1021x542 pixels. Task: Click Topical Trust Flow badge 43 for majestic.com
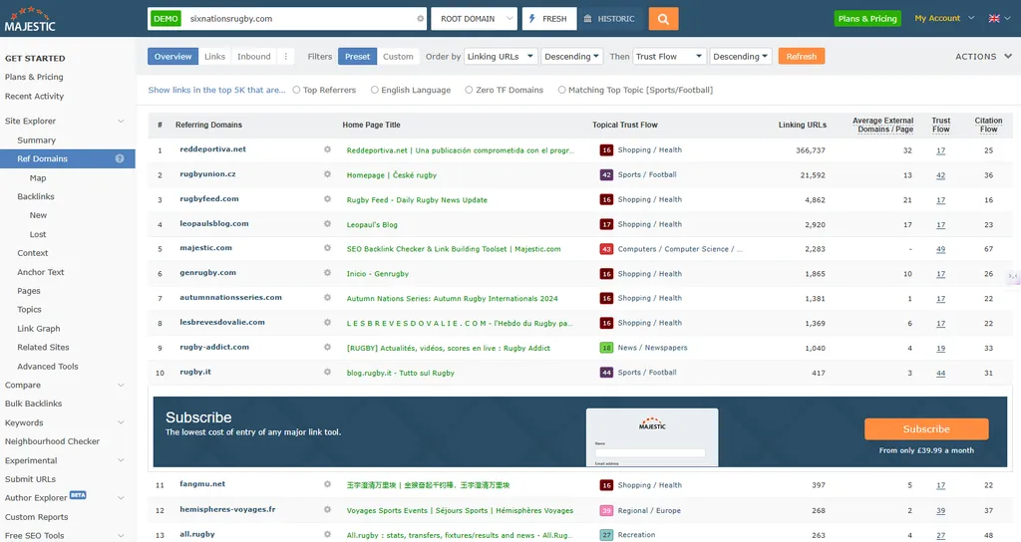tap(606, 249)
